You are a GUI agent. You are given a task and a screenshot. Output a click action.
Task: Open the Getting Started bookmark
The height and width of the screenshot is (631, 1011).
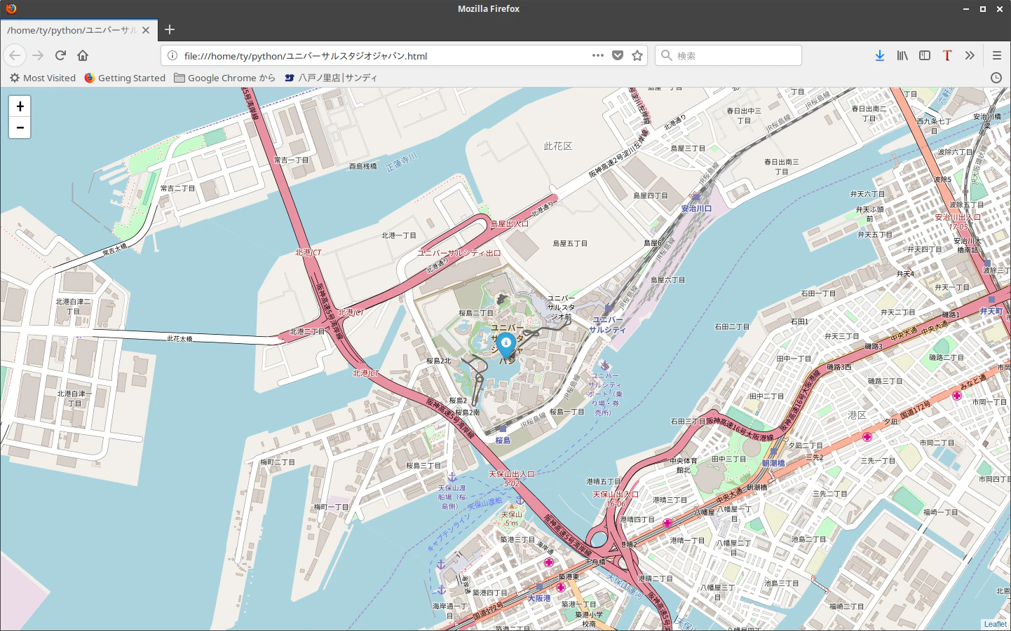click(x=125, y=78)
